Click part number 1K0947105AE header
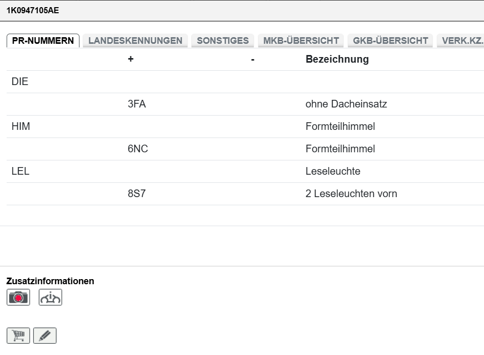Image resolution: width=484 pixels, height=355 pixels. coord(33,10)
